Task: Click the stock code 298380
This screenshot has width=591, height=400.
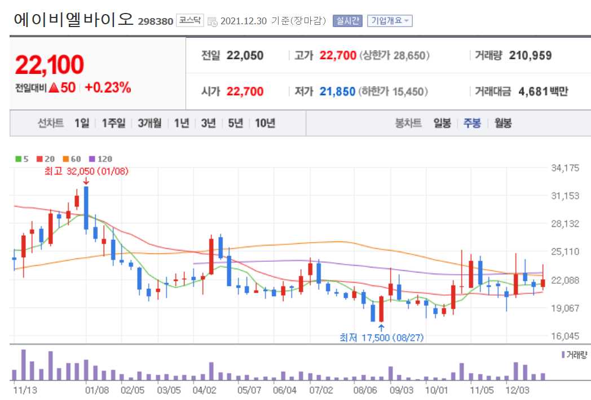Action: (x=155, y=21)
